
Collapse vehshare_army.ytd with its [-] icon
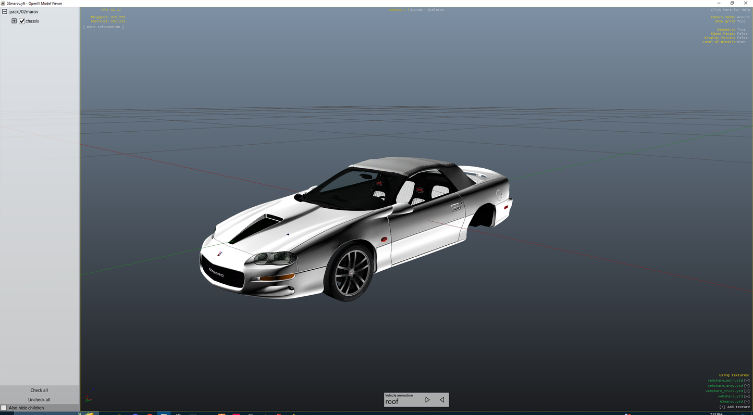[746, 385]
